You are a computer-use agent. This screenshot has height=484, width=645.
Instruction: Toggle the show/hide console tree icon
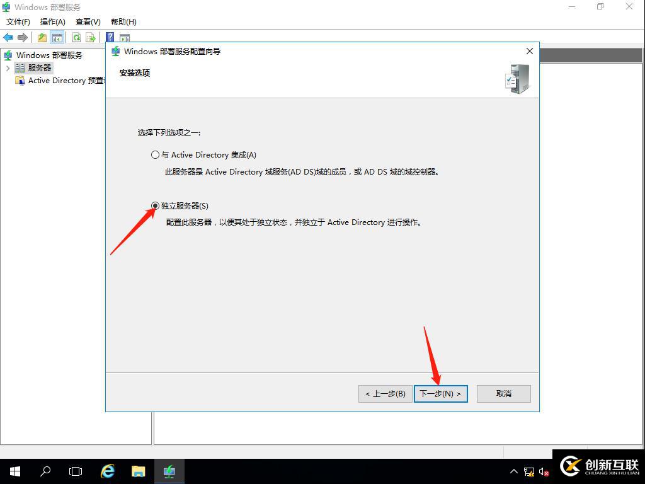(x=57, y=37)
